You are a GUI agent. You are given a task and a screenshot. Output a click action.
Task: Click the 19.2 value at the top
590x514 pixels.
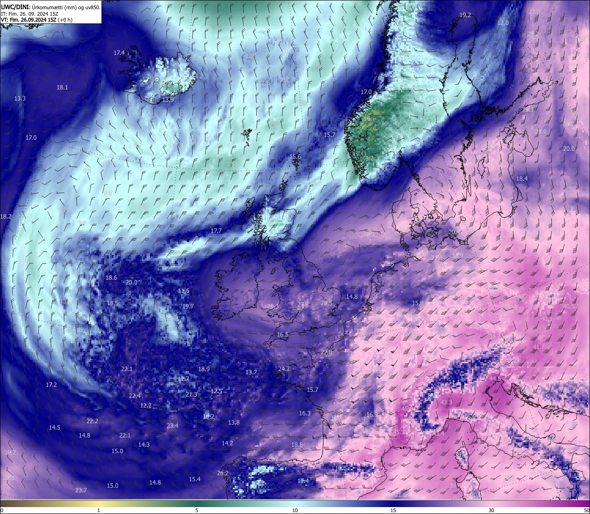466,15
